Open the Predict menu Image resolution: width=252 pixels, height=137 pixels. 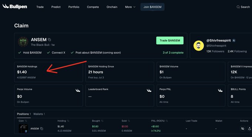pos(56,7)
